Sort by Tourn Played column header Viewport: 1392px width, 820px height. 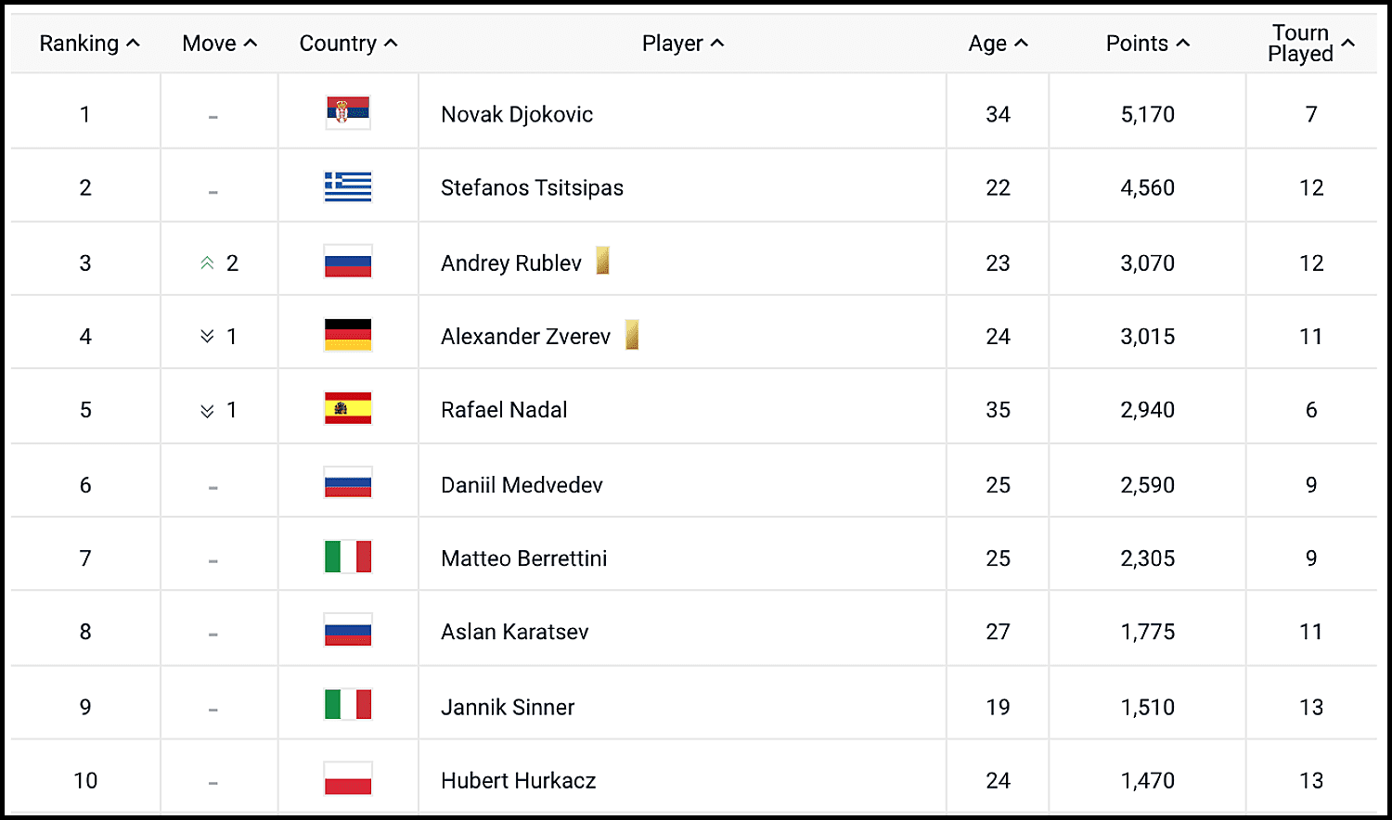point(1311,44)
